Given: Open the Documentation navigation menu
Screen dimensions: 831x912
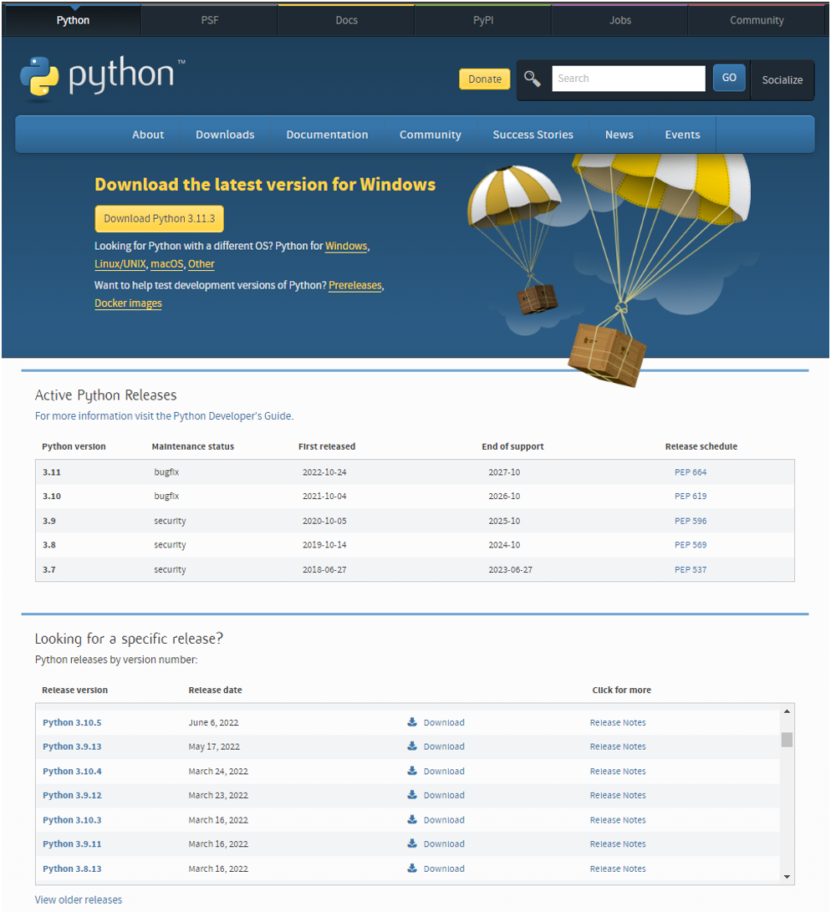Looking at the screenshot, I should pyautogui.click(x=327, y=135).
